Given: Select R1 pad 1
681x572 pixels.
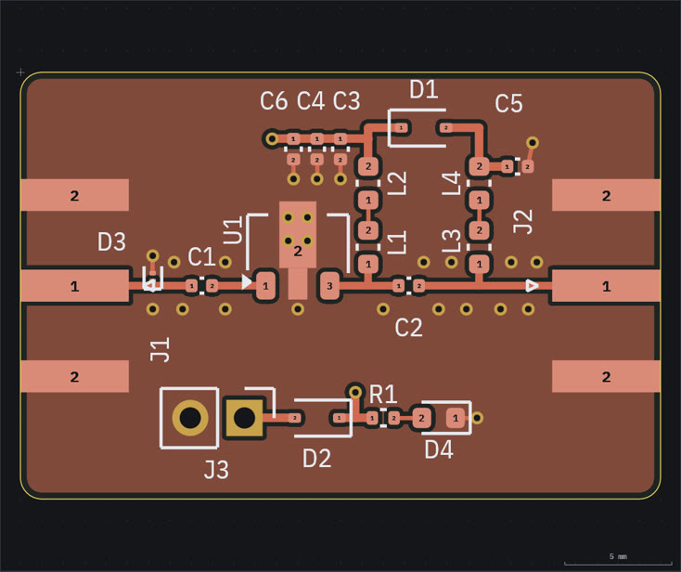Looking at the screenshot, I should 372,418.
